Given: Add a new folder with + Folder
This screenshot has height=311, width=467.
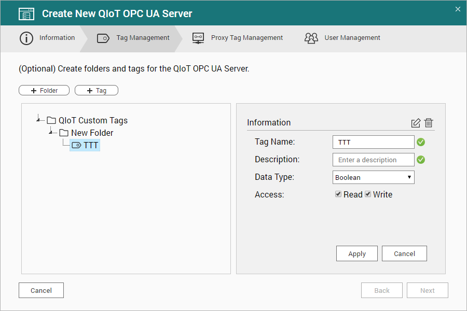Looking at the screenshot, I should pos(44,91).
